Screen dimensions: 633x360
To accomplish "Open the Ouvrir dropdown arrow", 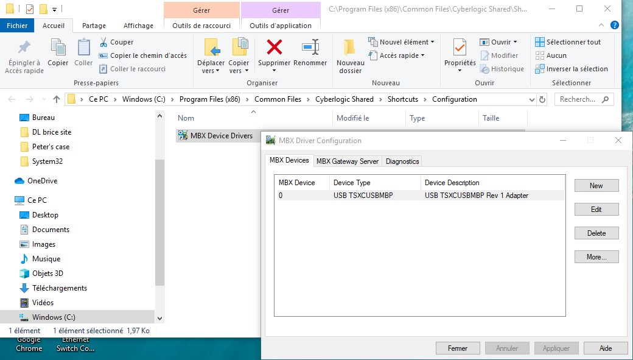I will [x=515, y=42].
